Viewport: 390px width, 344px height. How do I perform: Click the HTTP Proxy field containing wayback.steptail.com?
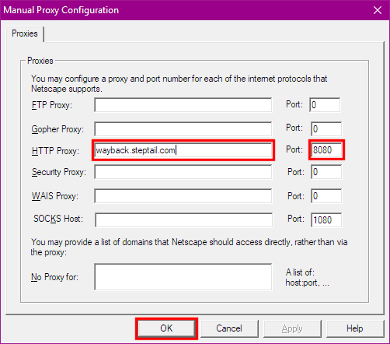click(x=183, y=150)
